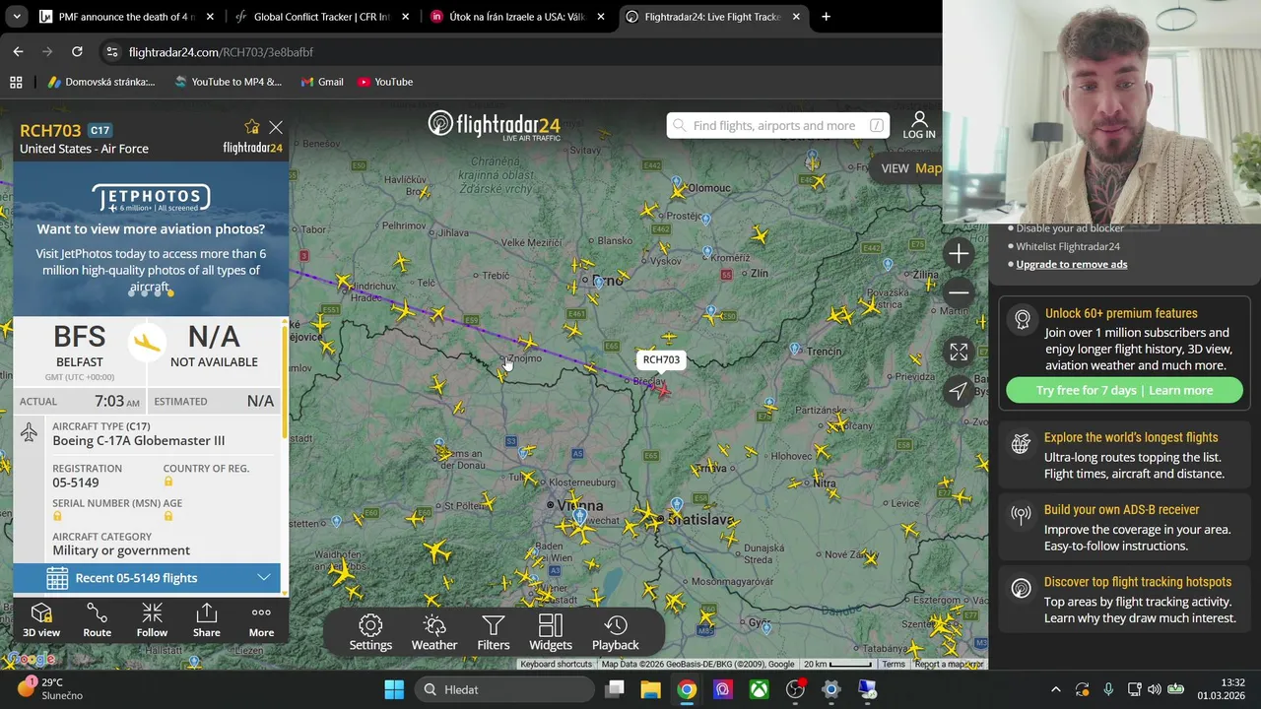Switch to the Útok na Írán tab
1261x709 pixels.
pyautogui.click(x=517, y=17)
